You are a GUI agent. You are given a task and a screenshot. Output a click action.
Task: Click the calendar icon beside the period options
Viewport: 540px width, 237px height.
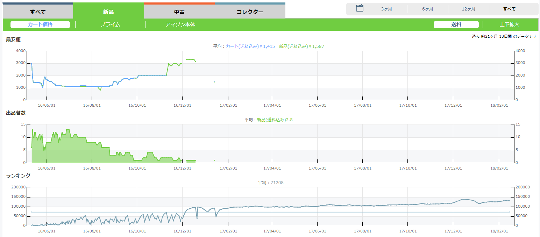pyautogui.click(x=360, y=8)
